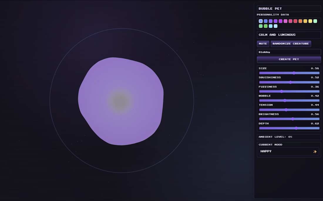Randomize the creature

tap(291, 44)
